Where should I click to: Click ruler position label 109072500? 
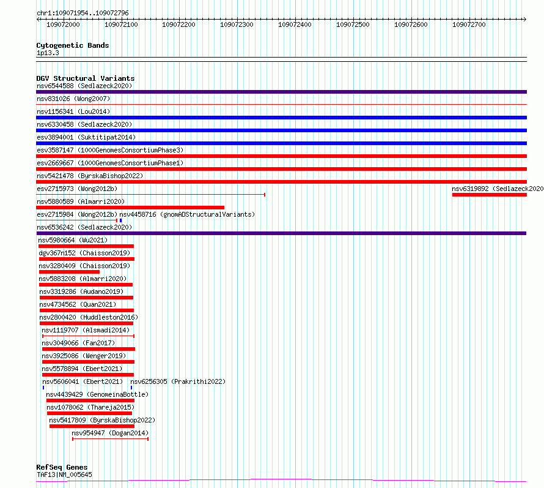[x=353, y=25]
